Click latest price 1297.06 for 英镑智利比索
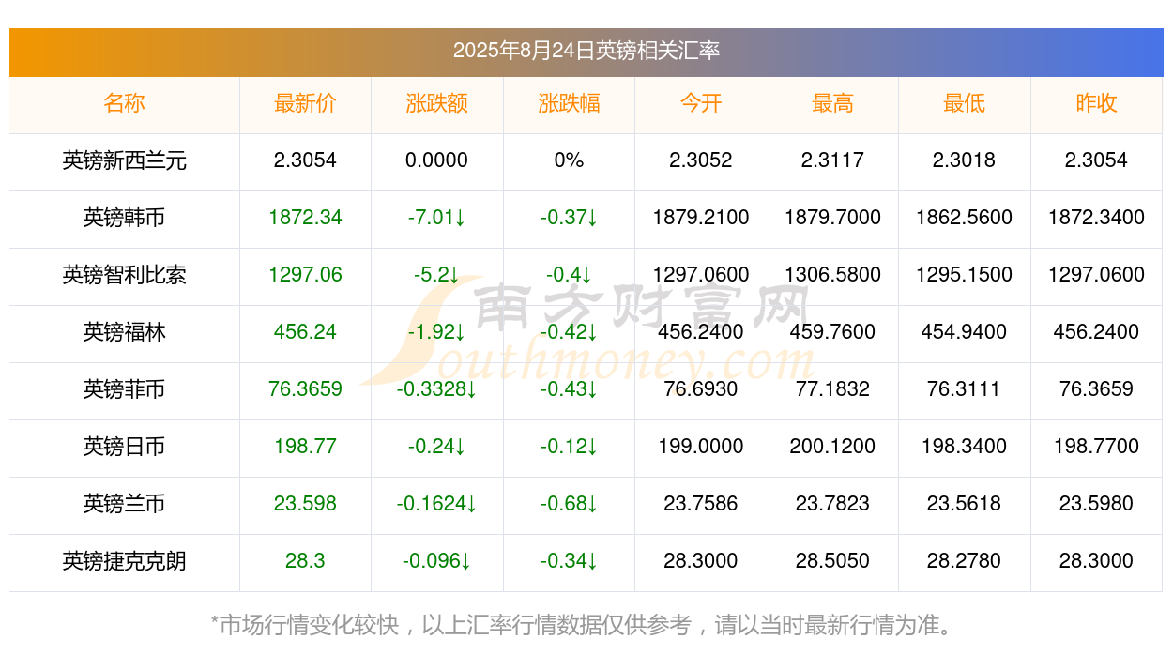 tap(305, 275)
